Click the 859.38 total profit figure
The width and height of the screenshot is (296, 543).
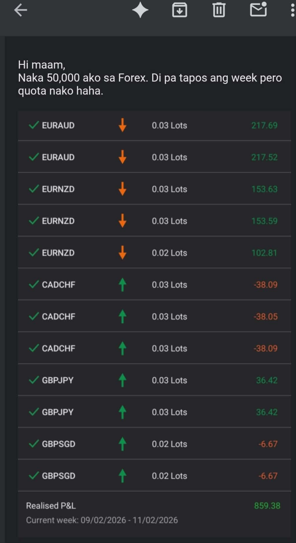tap(267, 506)
